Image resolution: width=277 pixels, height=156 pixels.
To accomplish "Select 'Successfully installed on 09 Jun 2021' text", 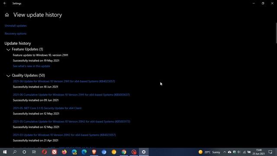I will 35,100.
